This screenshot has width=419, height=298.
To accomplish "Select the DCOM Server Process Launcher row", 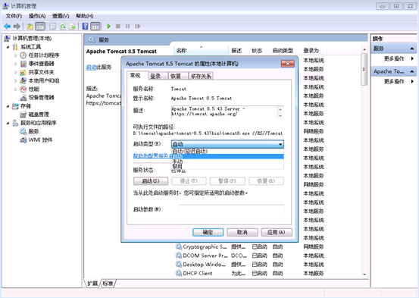I will pos(250,256).
